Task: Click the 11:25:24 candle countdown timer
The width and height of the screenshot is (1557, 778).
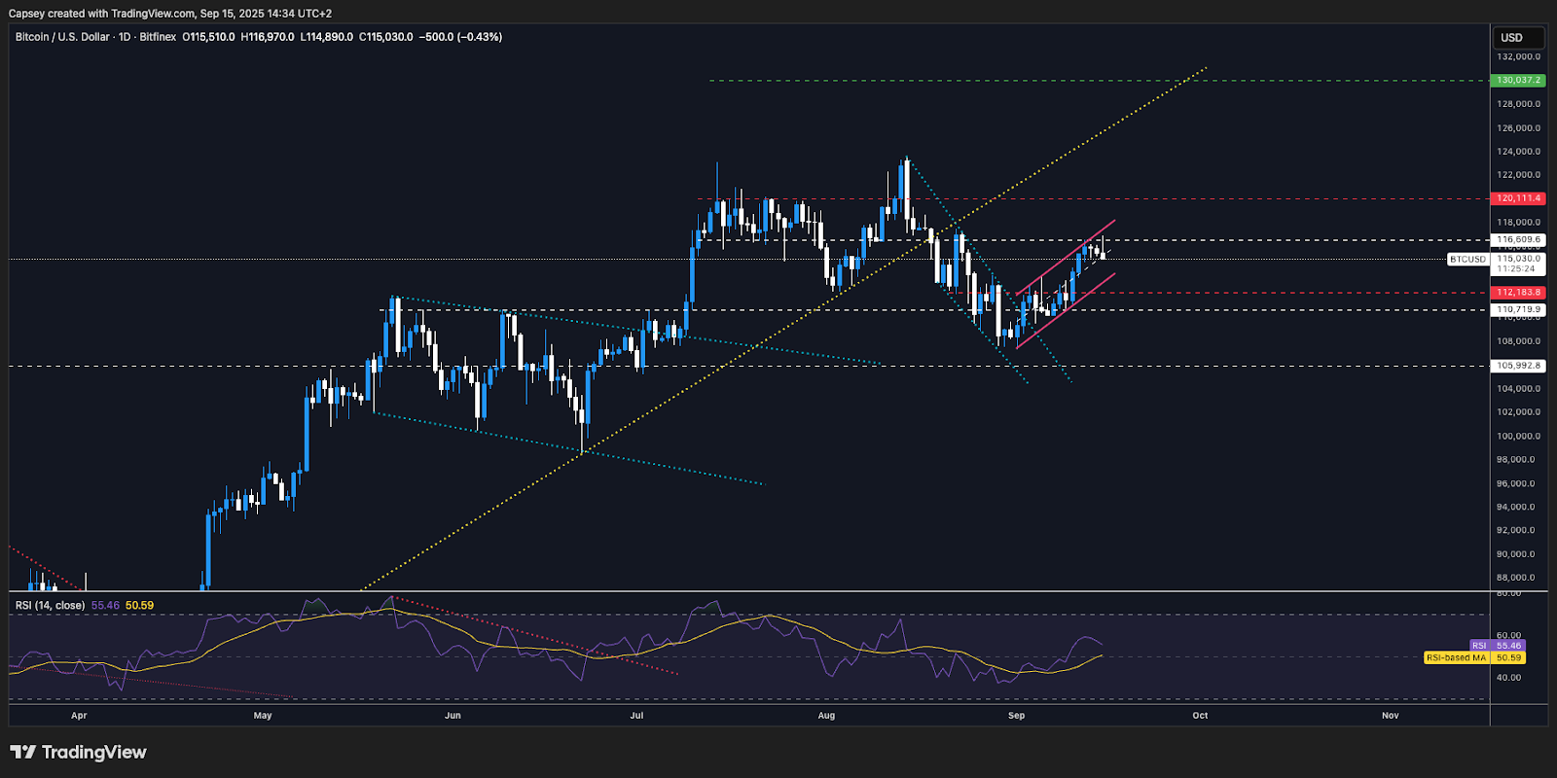Action: click(x=1516, y=268)
